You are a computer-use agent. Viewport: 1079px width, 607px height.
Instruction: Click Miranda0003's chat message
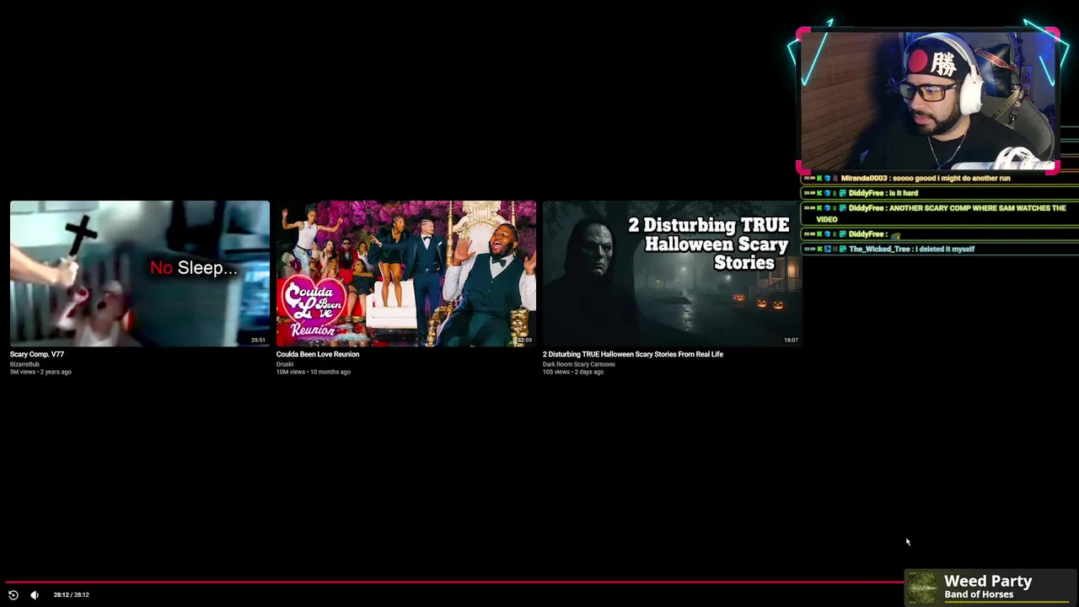tap(926, 178)
